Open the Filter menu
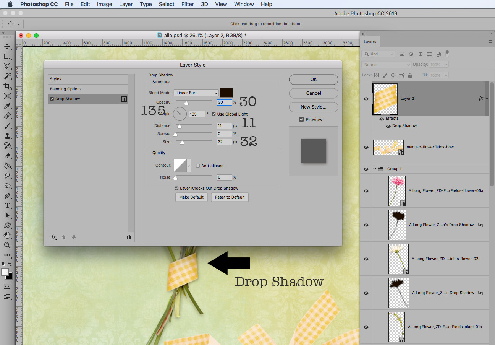Image resolution: width=495 pixels, height=345 pixels. 188,4
